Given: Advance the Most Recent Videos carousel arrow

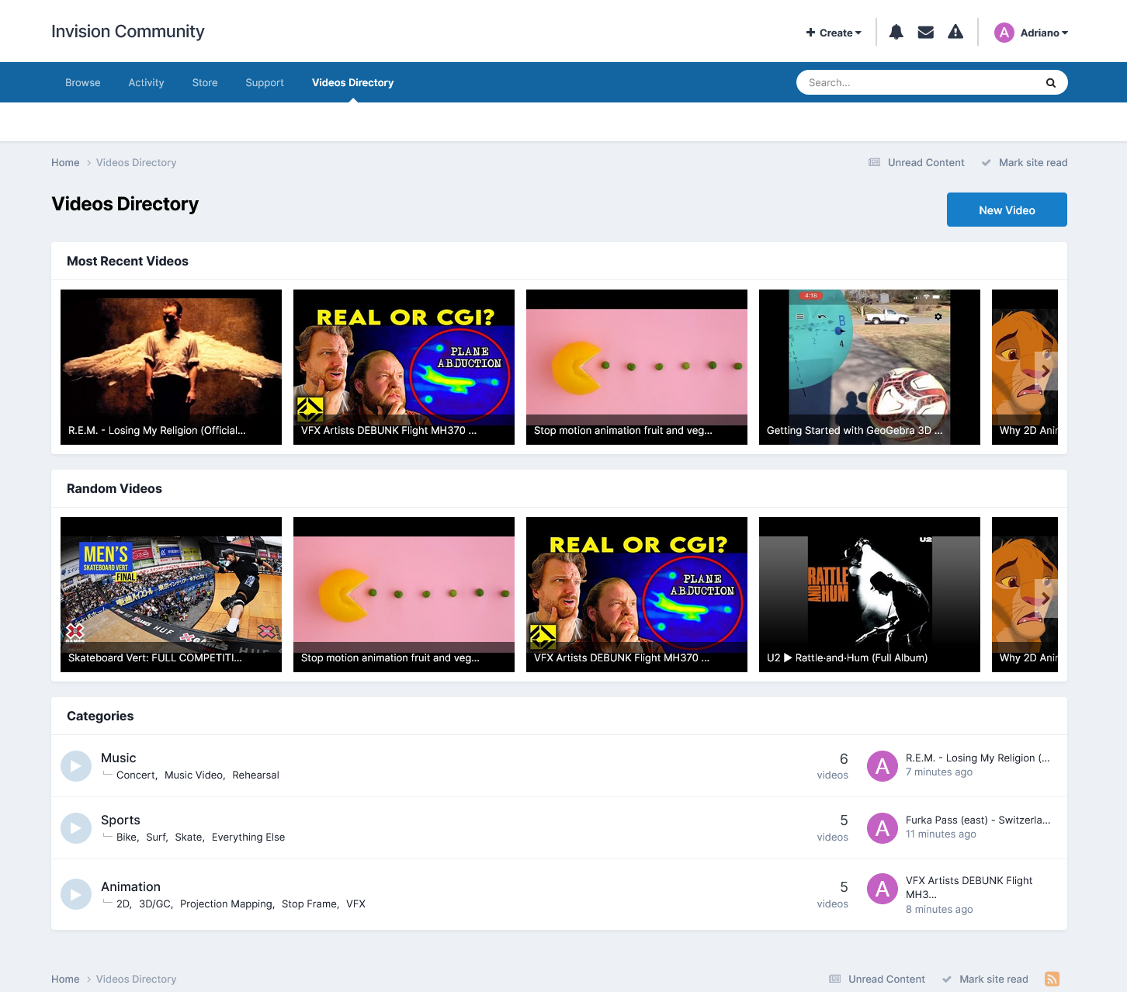Looking at the screenshot, I should tap(1046, 370).
